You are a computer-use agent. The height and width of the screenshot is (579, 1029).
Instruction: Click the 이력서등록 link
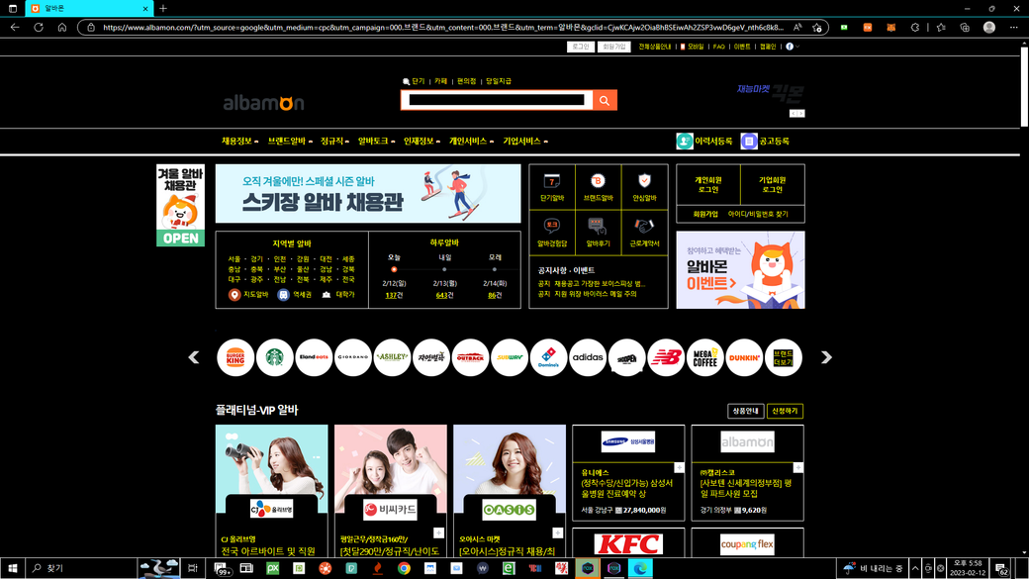(x=704, y=142)
